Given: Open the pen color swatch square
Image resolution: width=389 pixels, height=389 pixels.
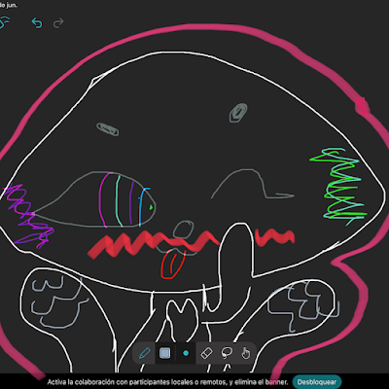Looking at the screenshot, I should (165, 353).
